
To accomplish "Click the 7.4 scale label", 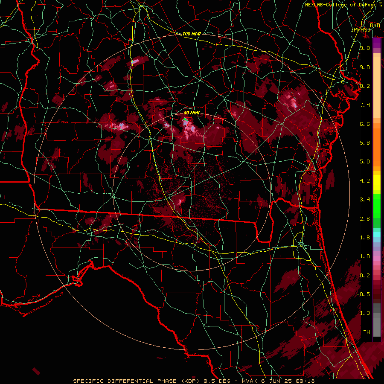I will (x=365, y=105).
